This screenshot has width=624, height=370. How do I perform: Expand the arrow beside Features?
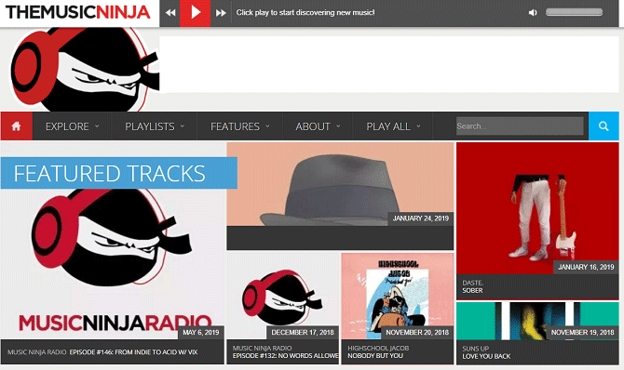coord(267,126)
